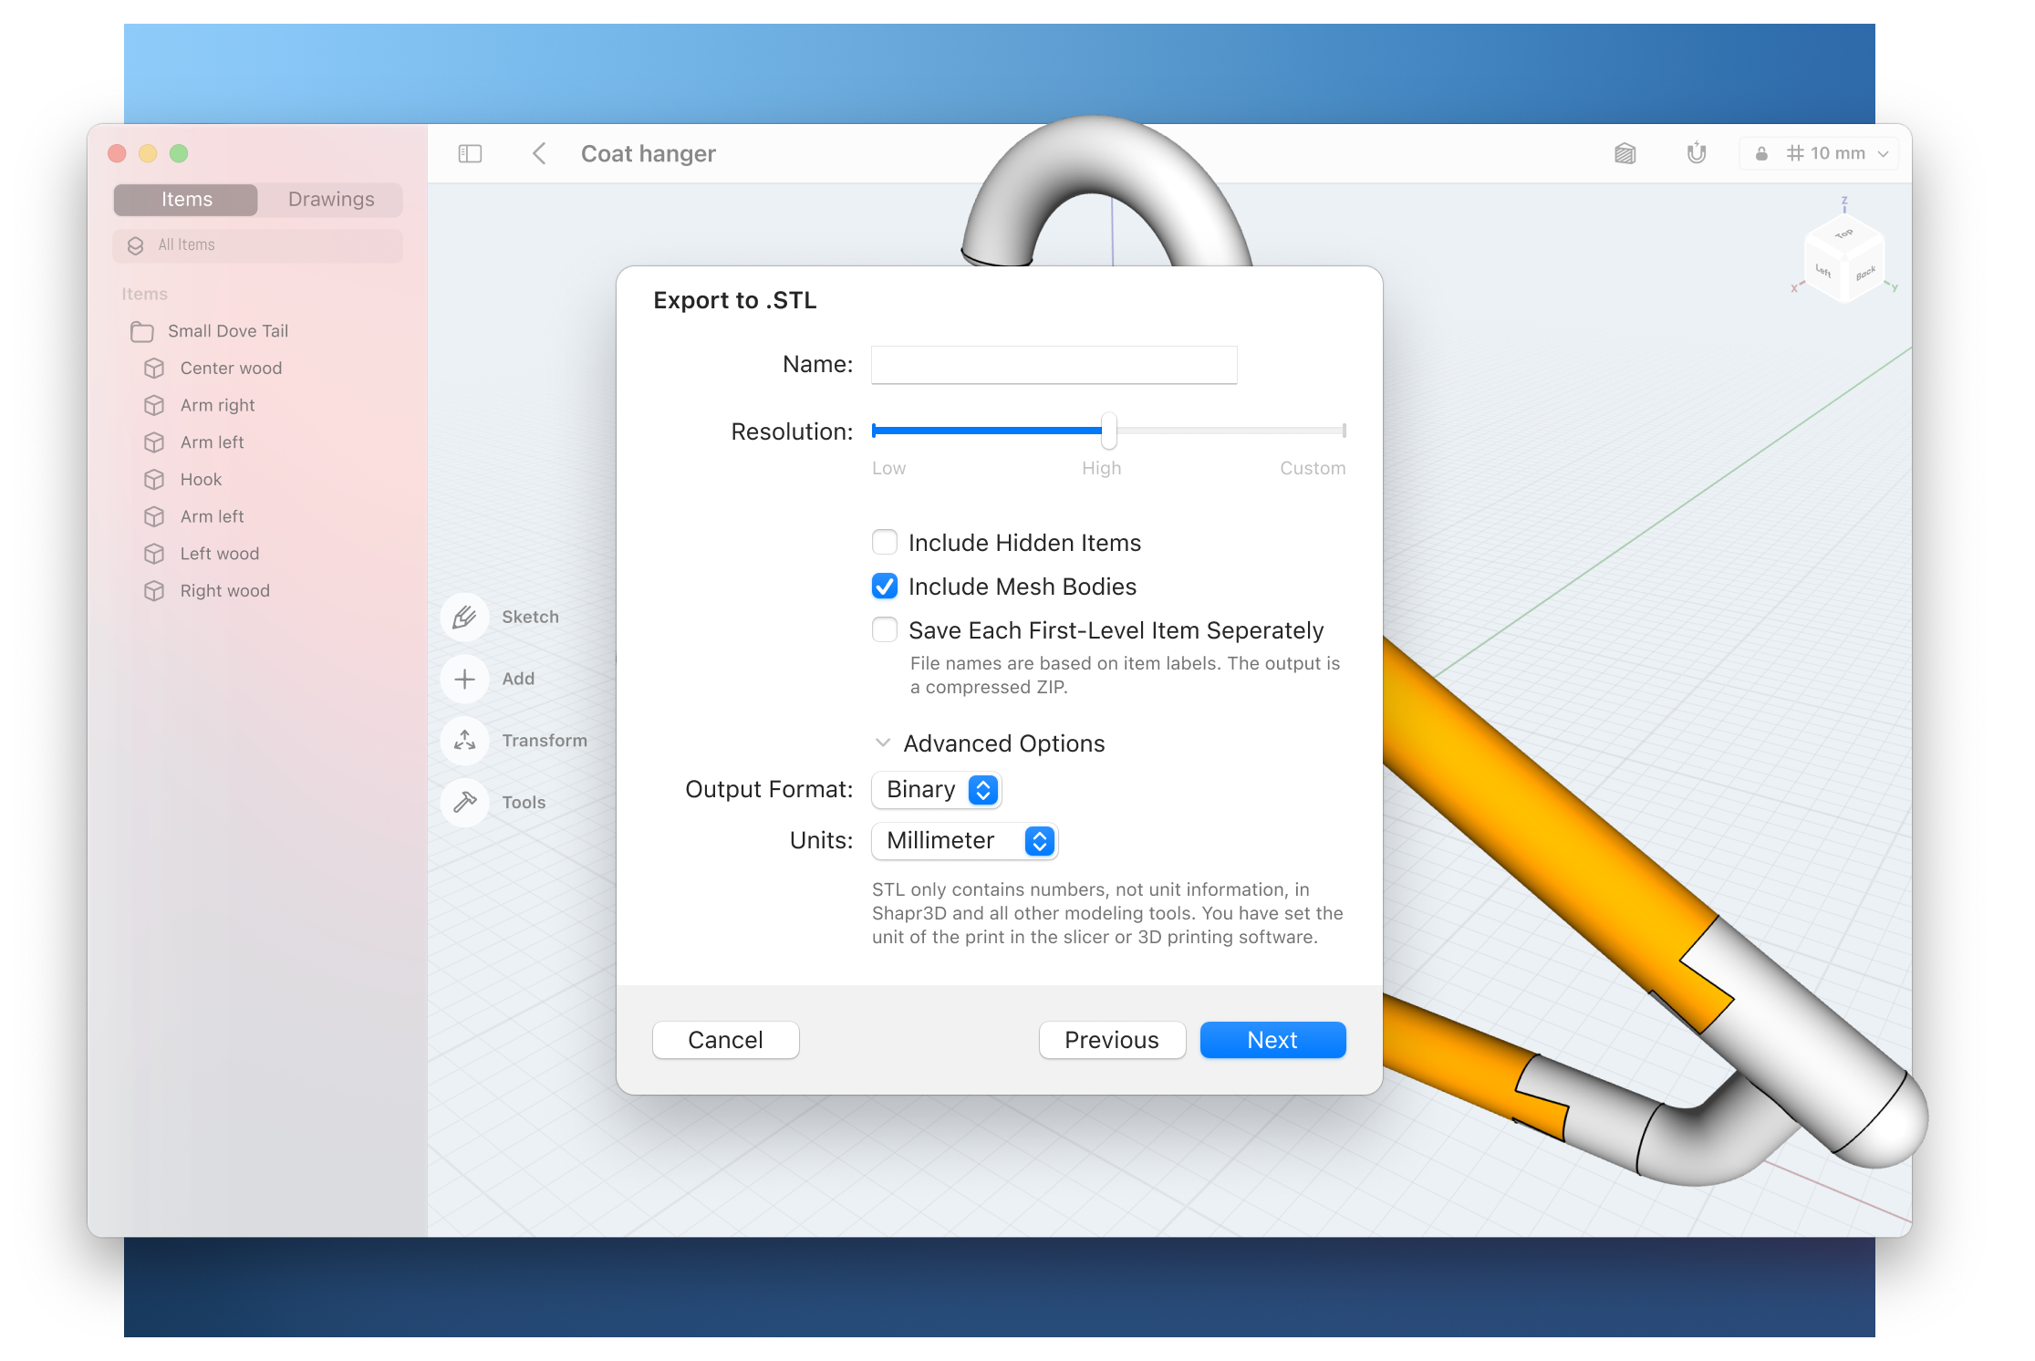
Task: Enable Include Hidden Items checkbox
Action: (x=885, y=543)
